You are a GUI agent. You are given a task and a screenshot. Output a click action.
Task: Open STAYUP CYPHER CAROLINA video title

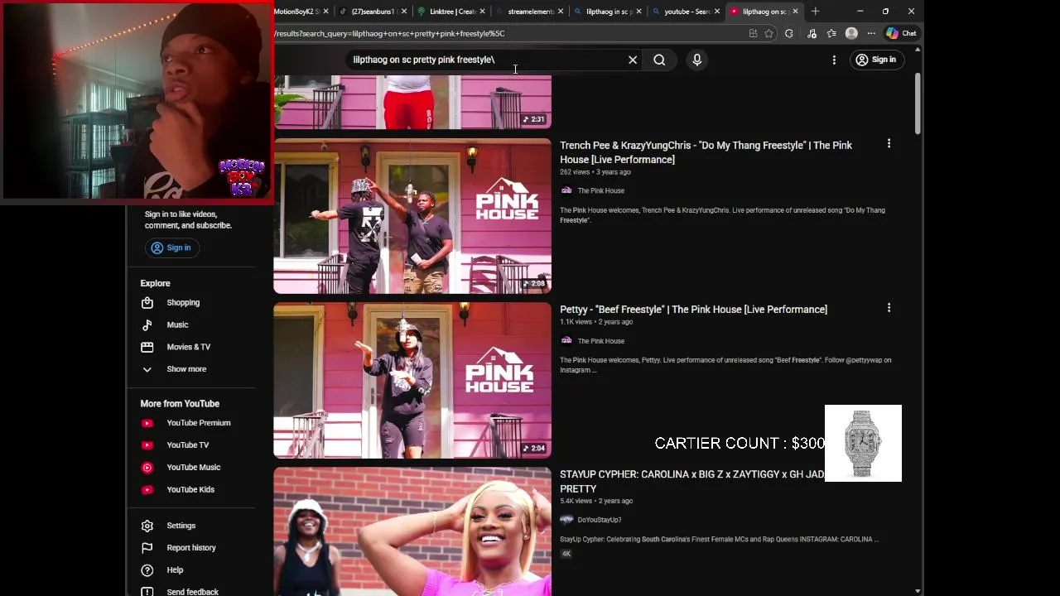[x=691, y=481]
